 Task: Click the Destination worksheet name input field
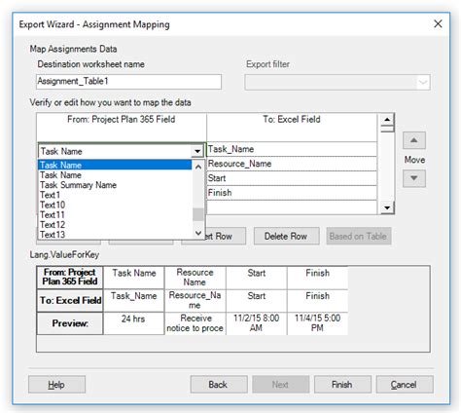(x=128, y=82)
